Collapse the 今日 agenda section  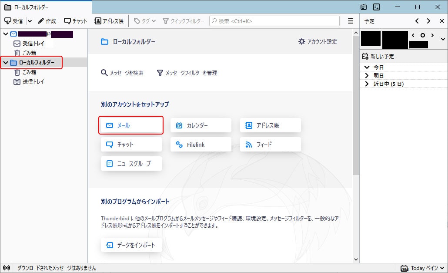coord(367,67)
